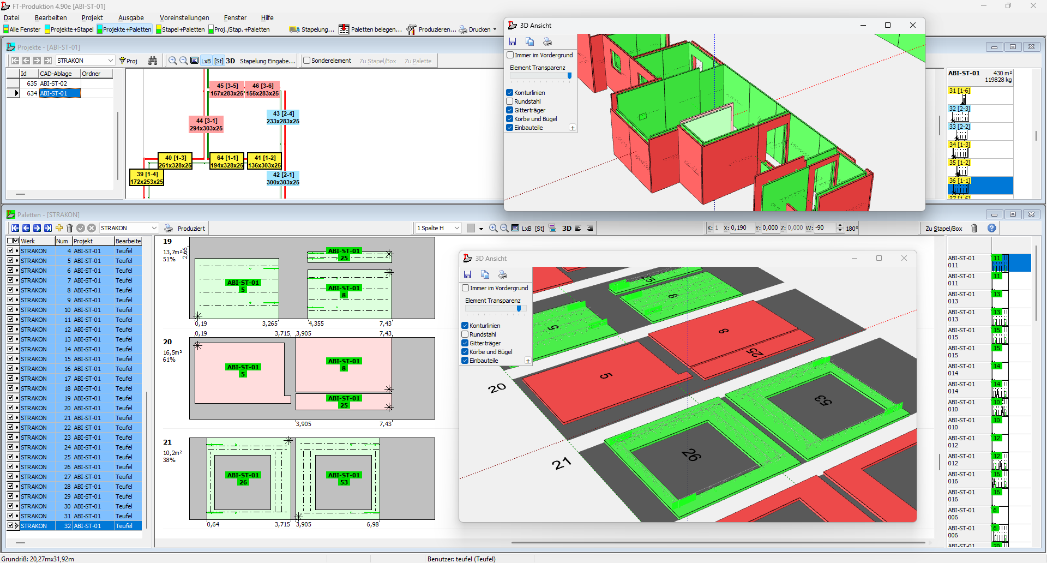Open the Ausgabe menu
The image size is (1047, 563).
(x=131, y=18)
